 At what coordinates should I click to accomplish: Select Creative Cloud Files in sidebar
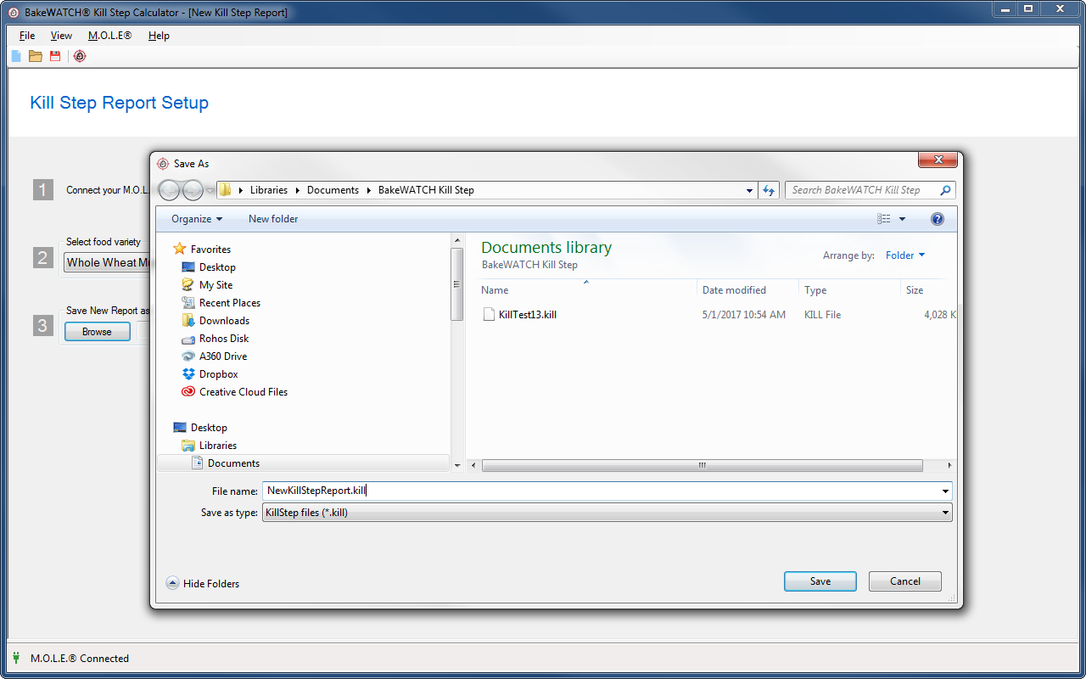coord(243,392)
